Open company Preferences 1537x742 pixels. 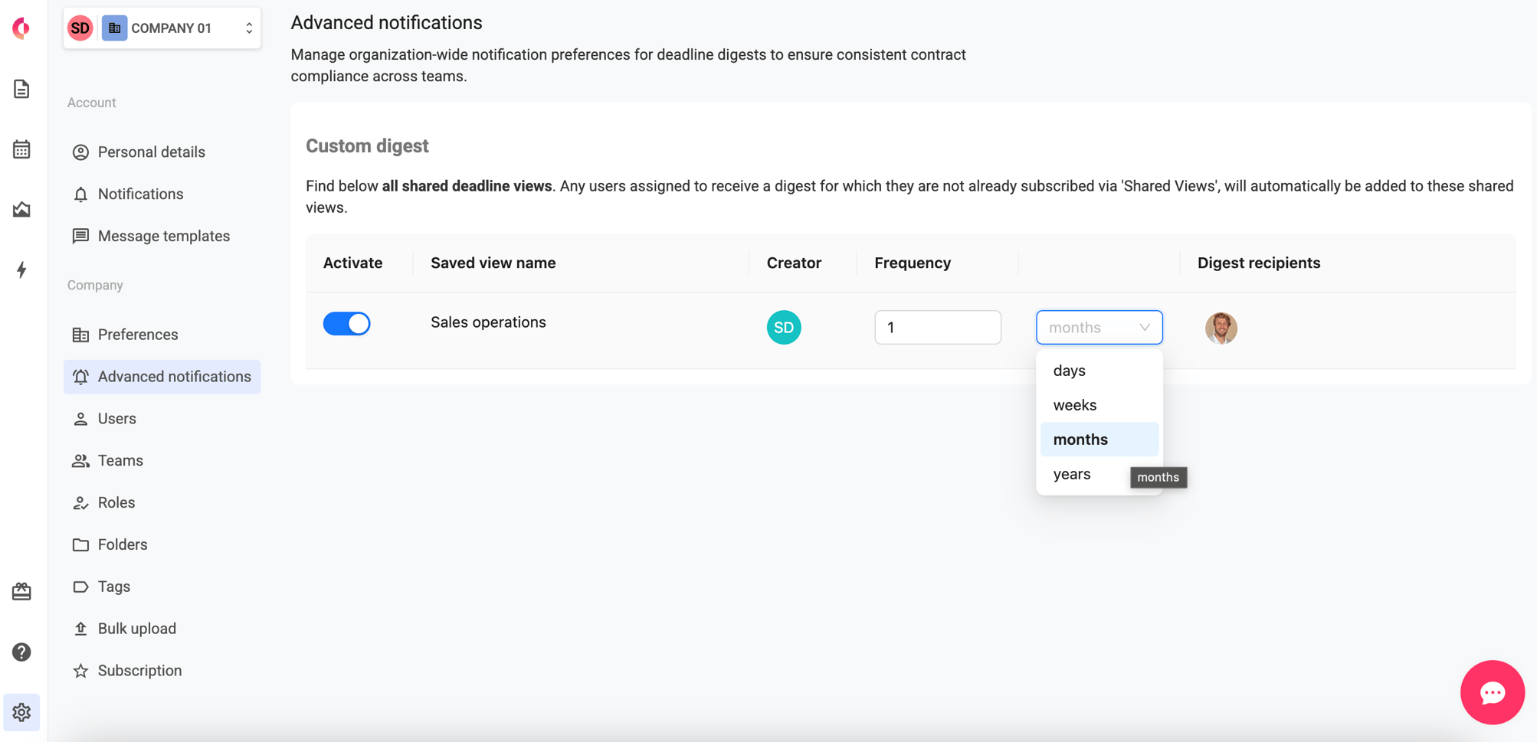(162, 335)
